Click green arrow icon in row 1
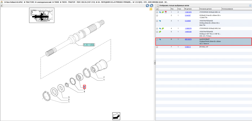 [163, 12]
